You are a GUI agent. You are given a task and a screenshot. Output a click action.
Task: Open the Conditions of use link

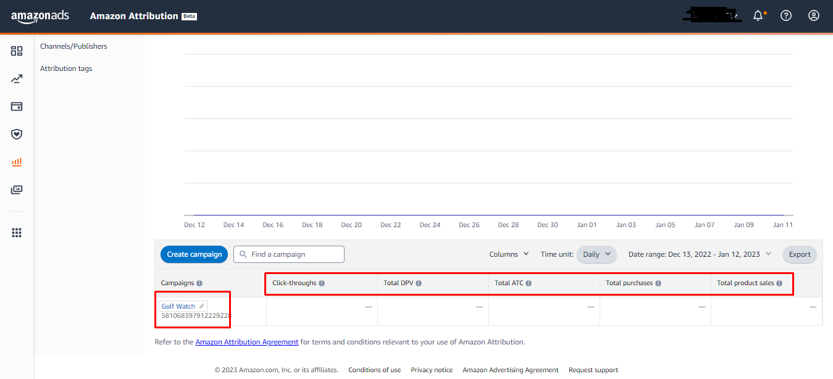click(374, 370)
